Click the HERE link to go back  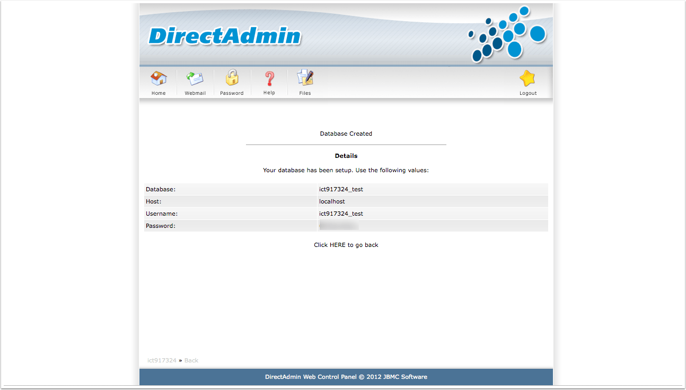337,245
